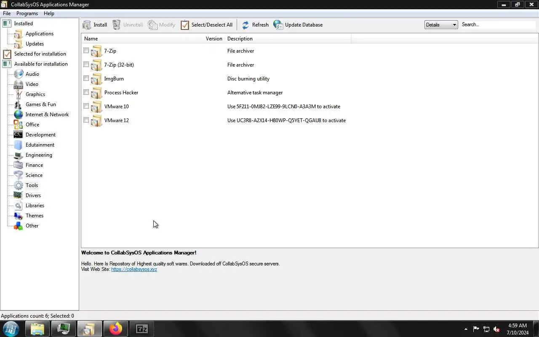
Task: Open the Science category icon
Action: pyautogui.click(x=19, y=175)
